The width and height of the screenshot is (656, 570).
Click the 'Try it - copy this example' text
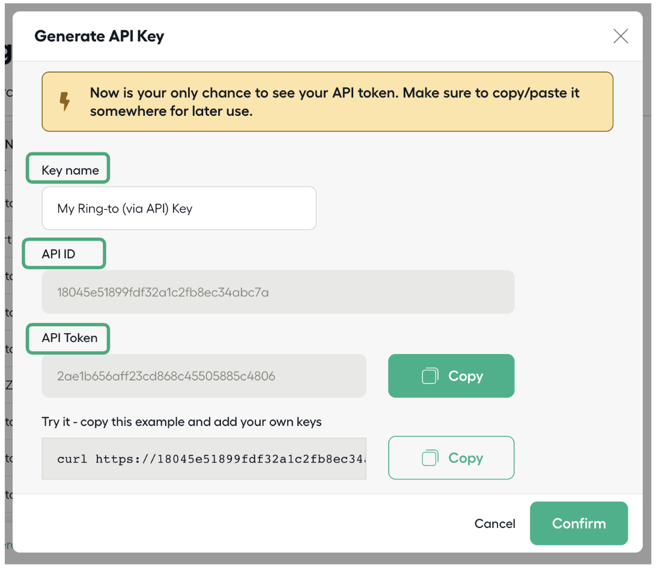point(181,422)
